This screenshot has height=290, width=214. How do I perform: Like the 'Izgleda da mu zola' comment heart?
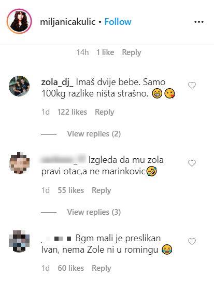192,163
